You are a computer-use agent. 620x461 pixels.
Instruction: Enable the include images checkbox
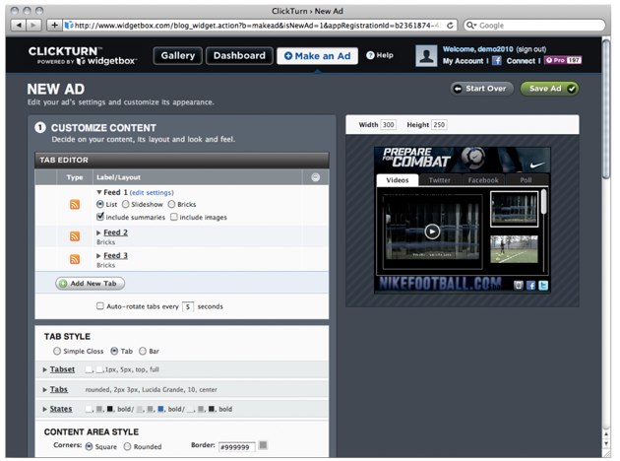coord(173,217)
